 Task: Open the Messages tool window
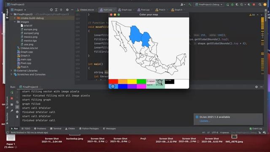109,128
